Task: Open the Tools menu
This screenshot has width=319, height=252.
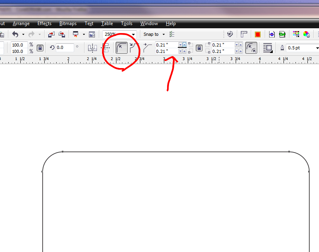Action: click(126, 23)
